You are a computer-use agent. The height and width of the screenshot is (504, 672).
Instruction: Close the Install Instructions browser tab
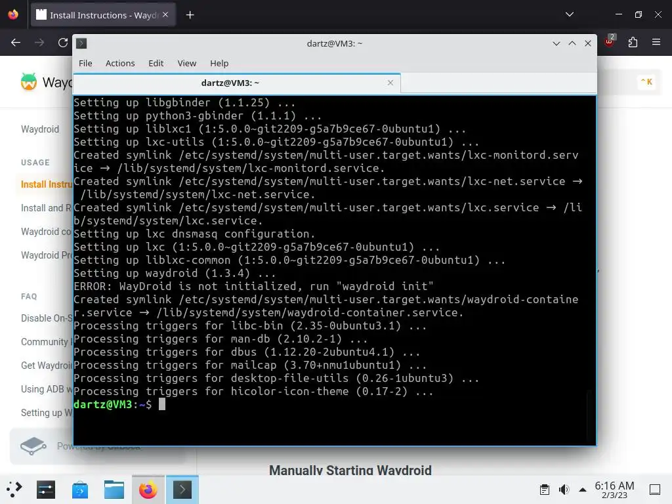coord(165,14)
